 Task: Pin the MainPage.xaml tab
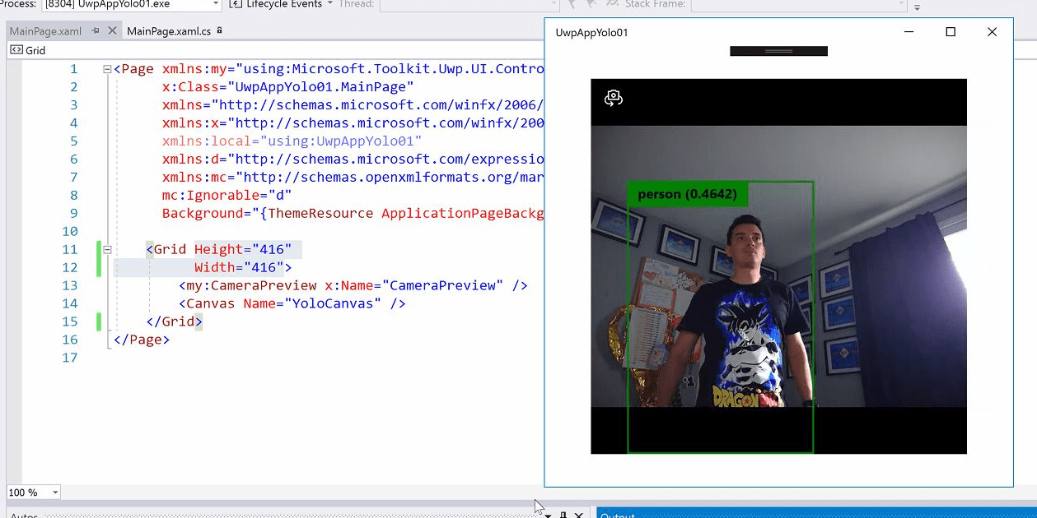point(96,31)
